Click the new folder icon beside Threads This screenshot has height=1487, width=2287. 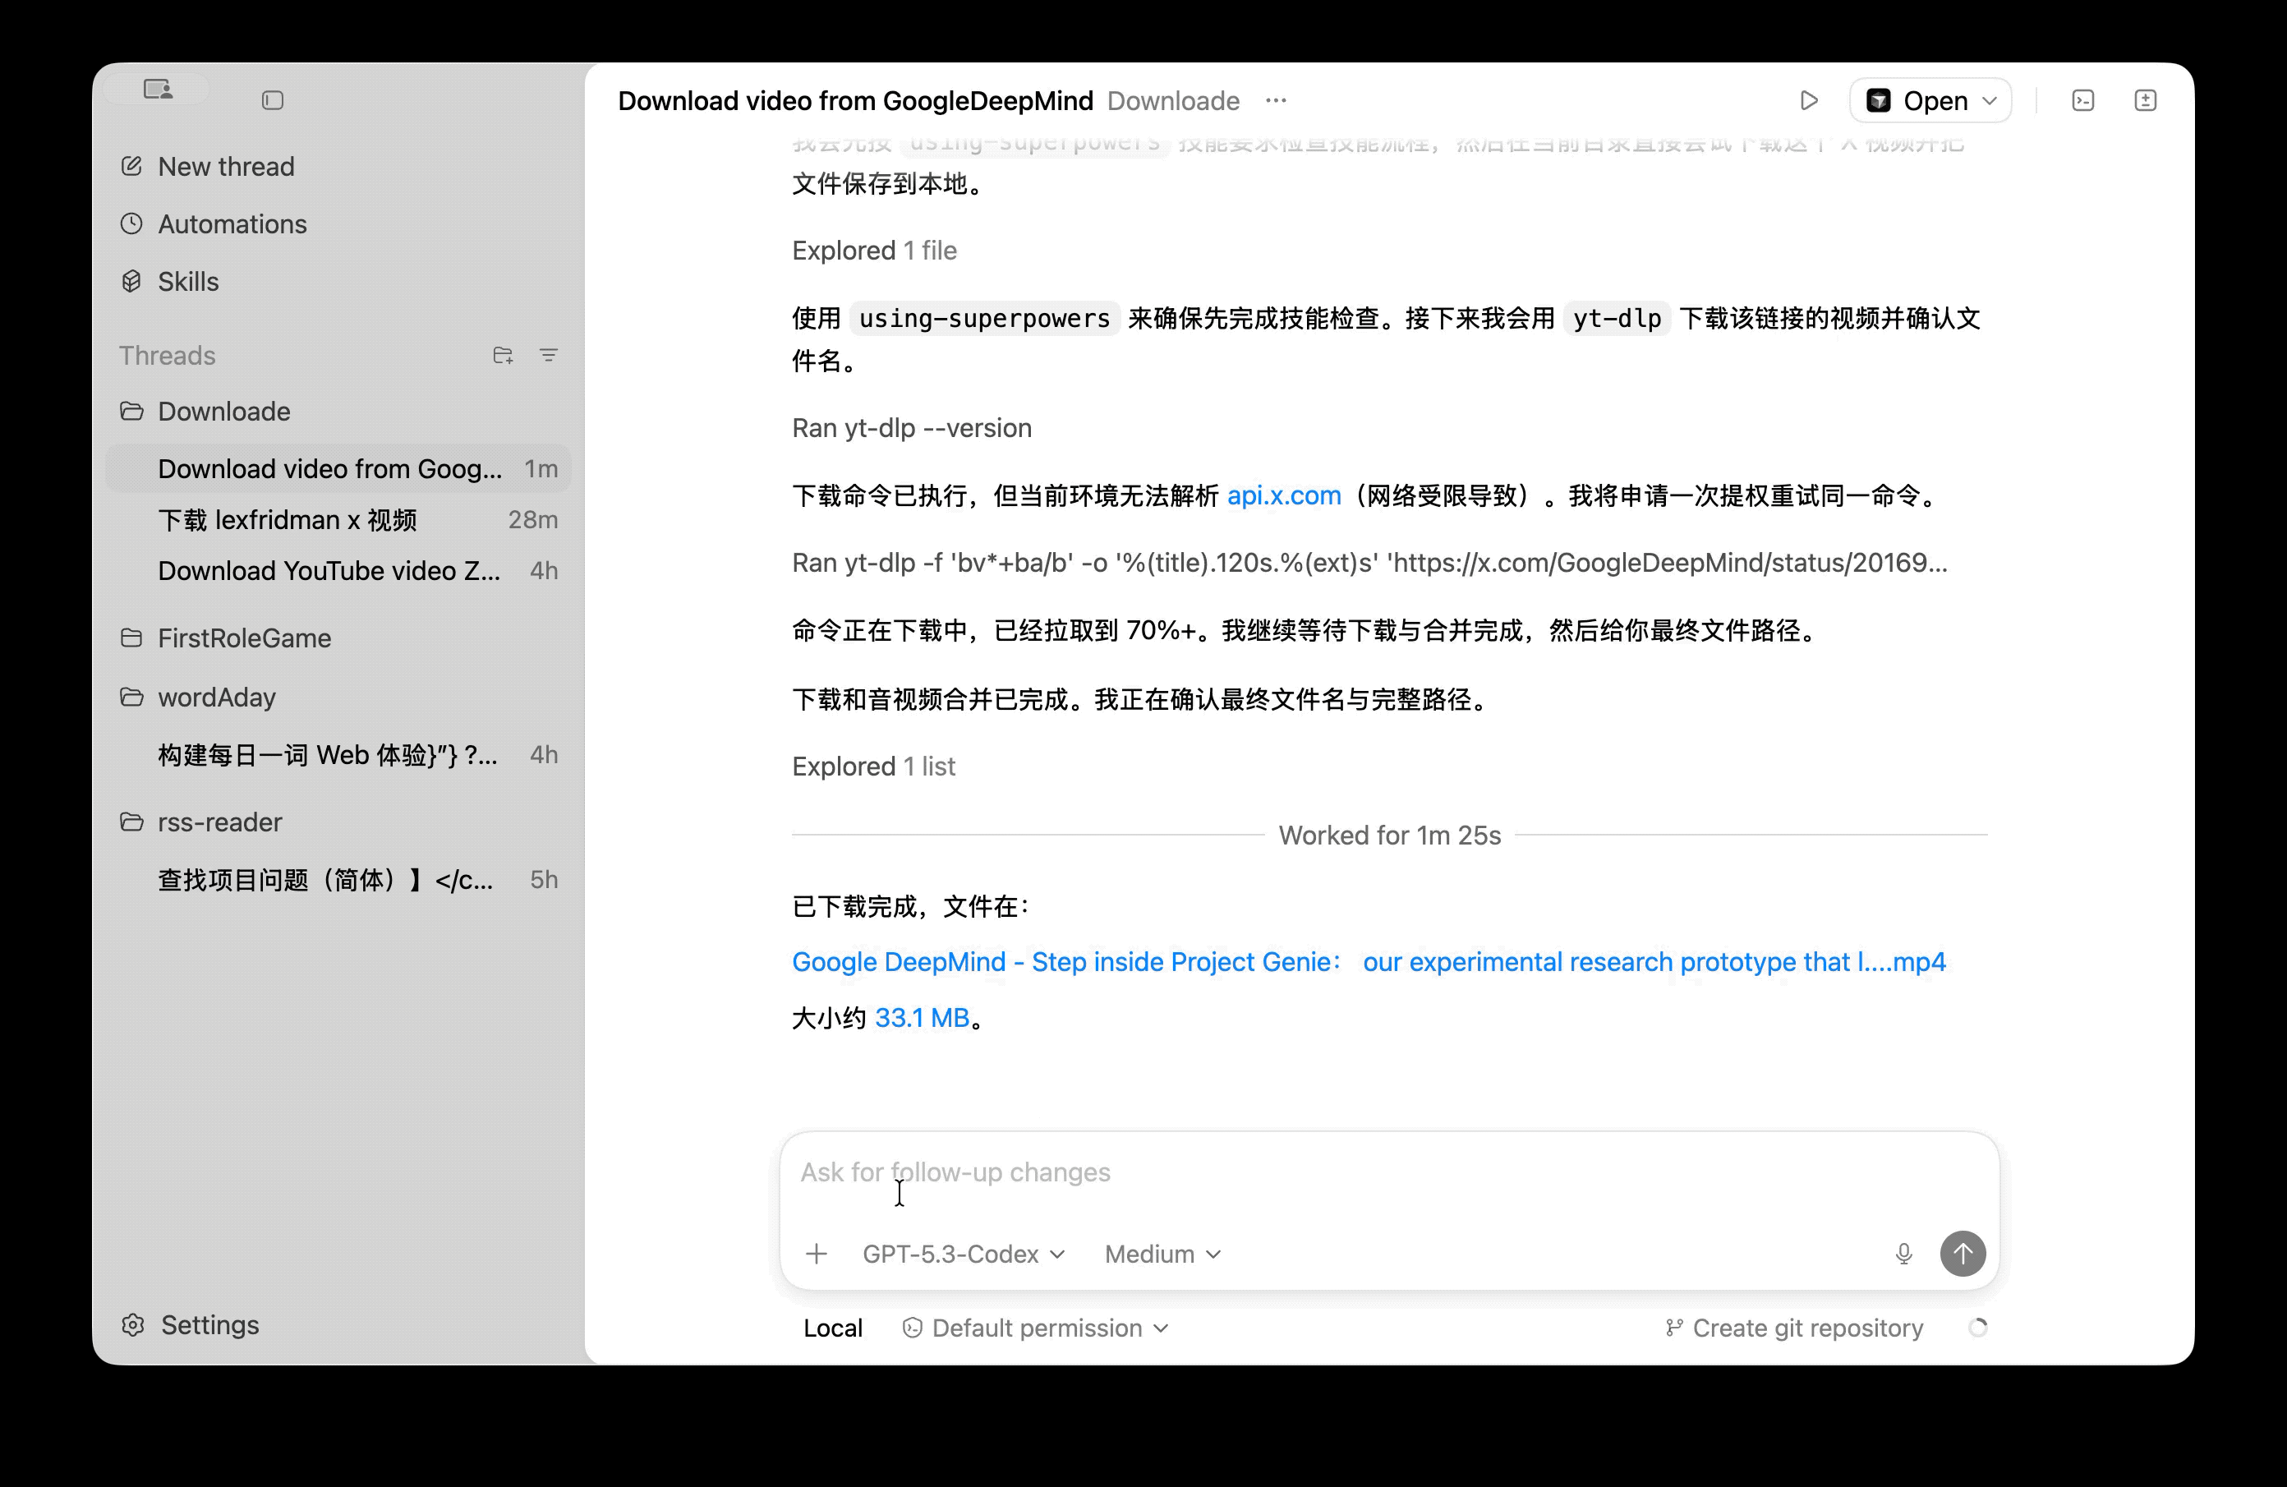pos(503,355)
